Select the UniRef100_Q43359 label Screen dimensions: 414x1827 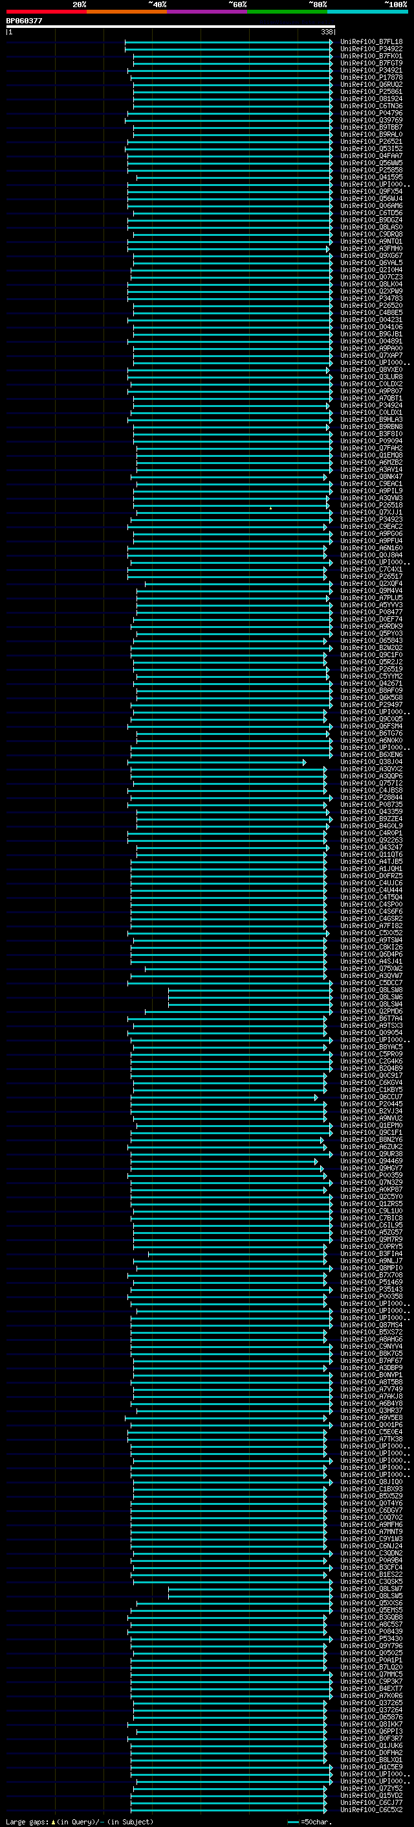tap(371, 812)
